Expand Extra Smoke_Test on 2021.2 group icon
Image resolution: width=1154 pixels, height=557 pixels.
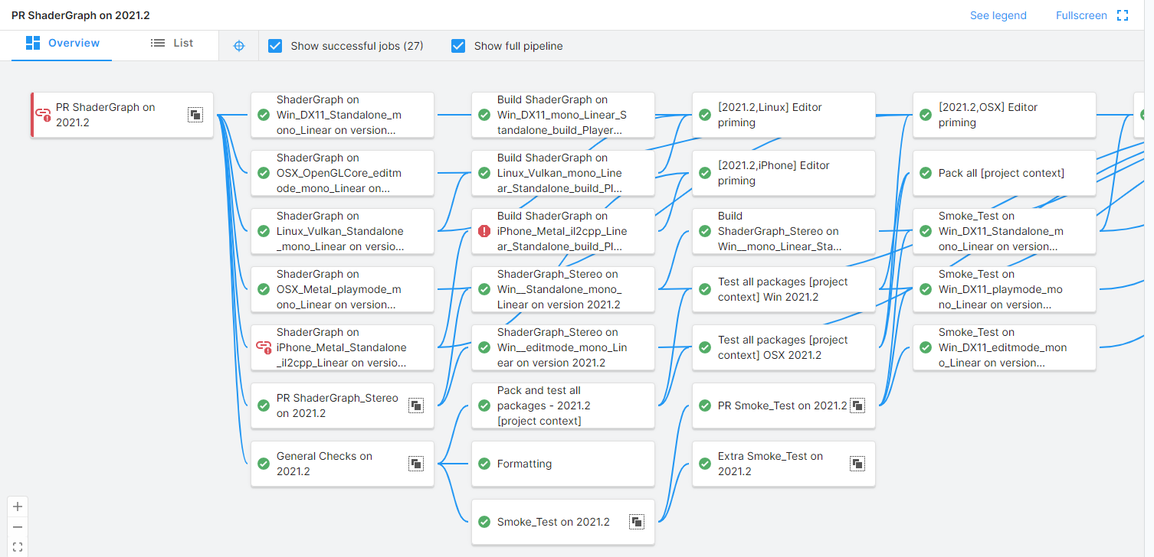[x=857, y=464]
